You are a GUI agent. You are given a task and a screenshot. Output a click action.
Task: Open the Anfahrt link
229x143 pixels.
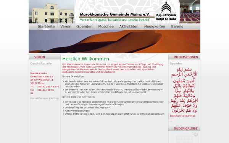[x=55, y=98]
